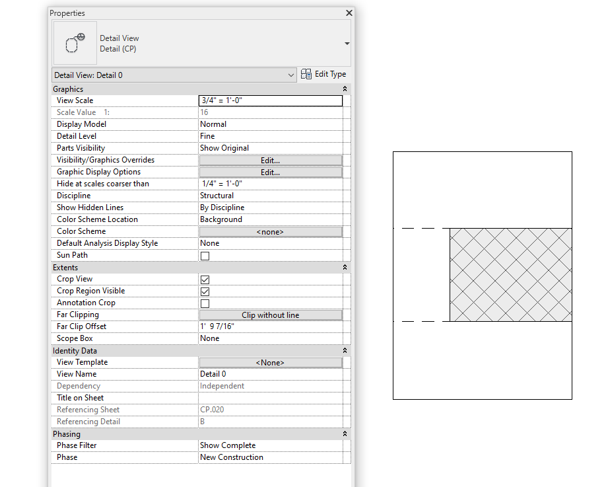The height and width of the screenshot is (487, 608).
Task: Collapse the Phasing section
Action: 344,433
